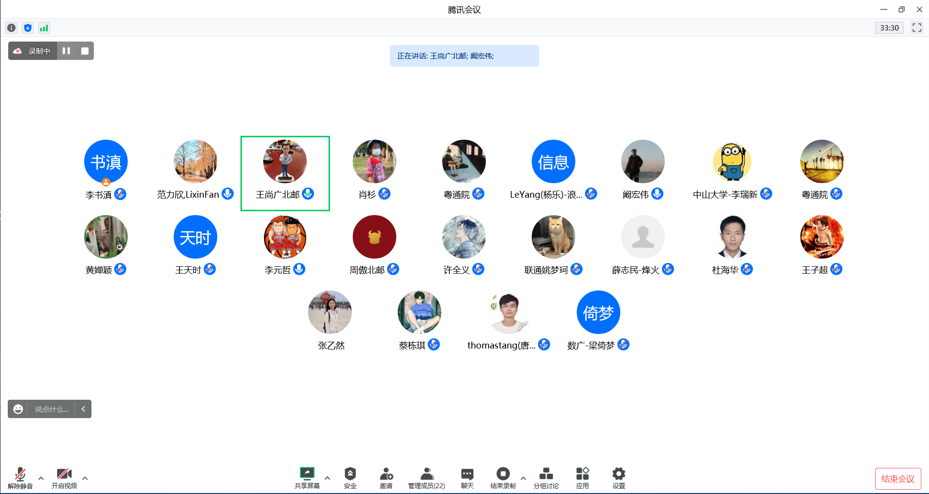929x494 pixels.
Task: Click 结束录制 to end recording
Action: click(x=503, y=478)
